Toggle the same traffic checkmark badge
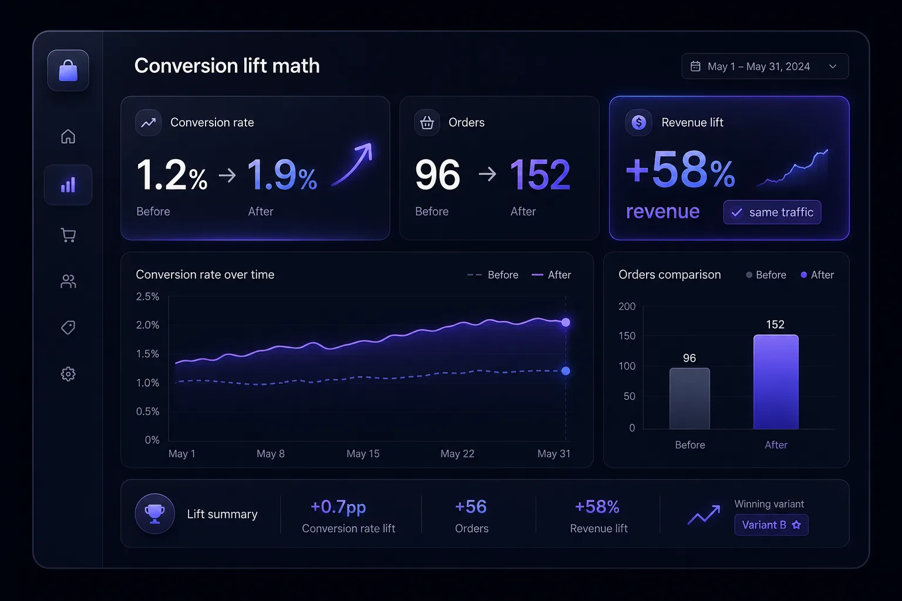 (772, 212)
